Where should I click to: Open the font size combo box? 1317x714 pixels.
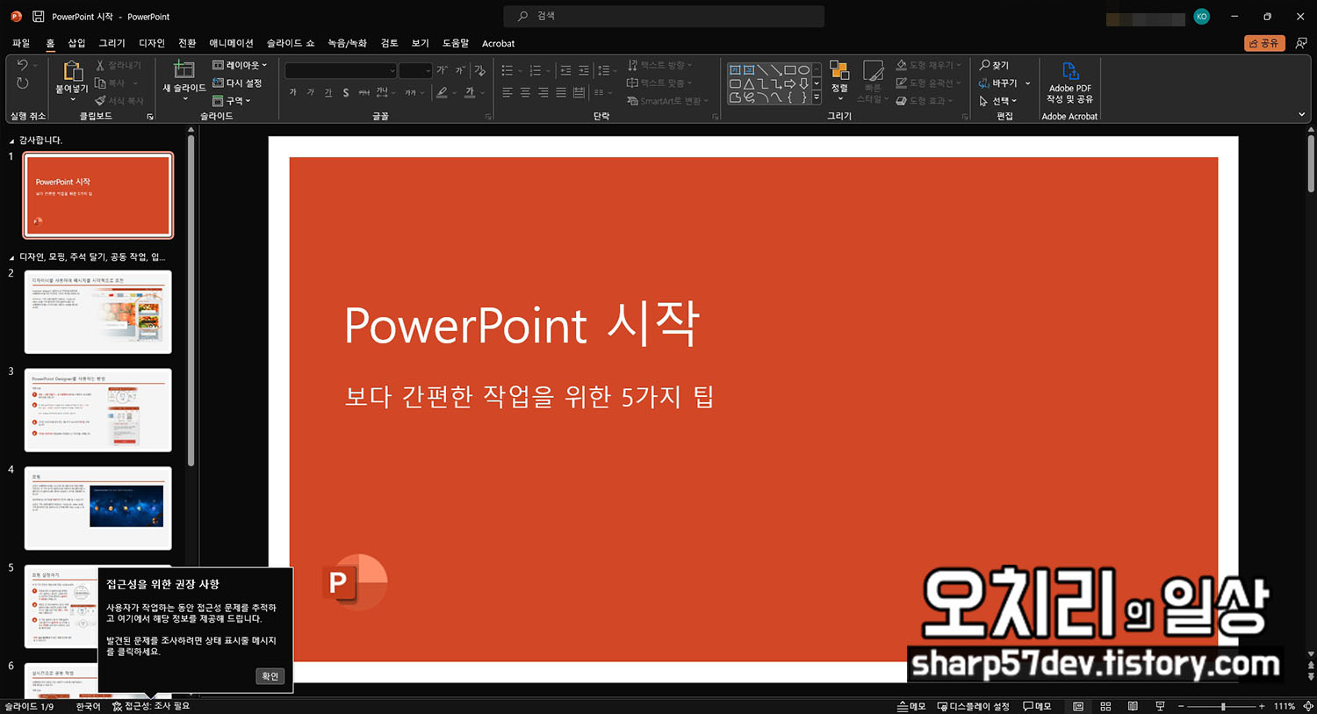(x=415, y=70)
